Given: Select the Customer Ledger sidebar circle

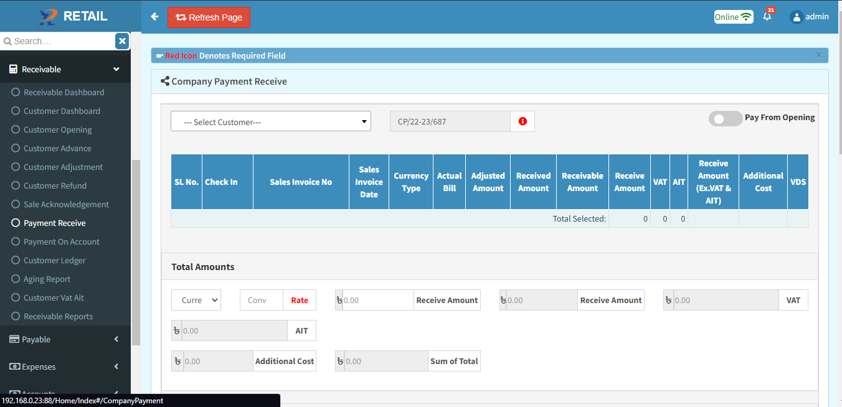Looking at the screenshot, I should tap(16, 260).
